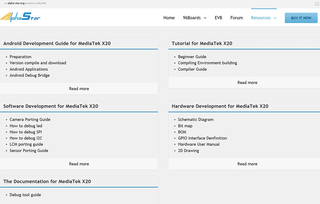This screenshot has width=320, height=204.
Task: Open the BOM link
Action: coord(182,132)
